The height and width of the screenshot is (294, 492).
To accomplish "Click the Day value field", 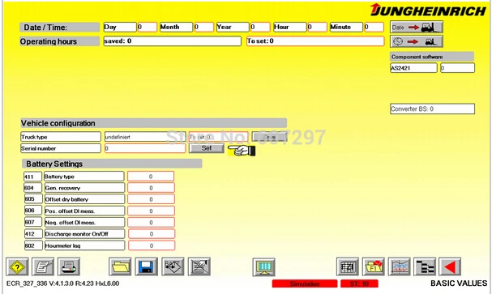I will [x=148, y=27].
